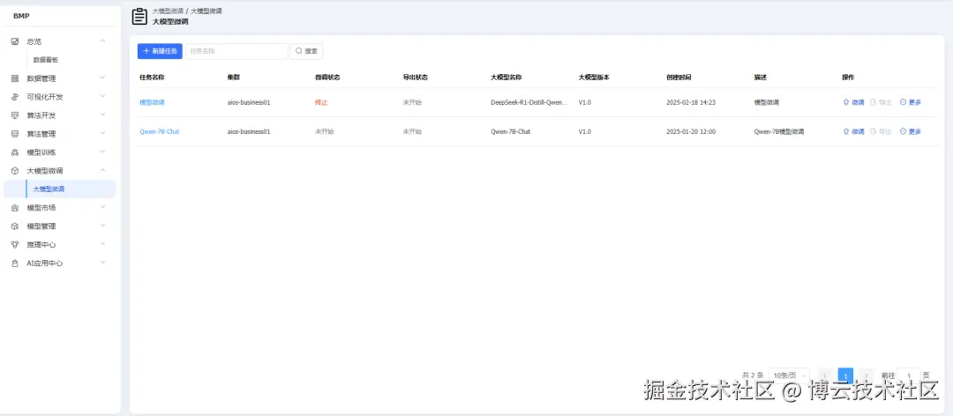Image resolution: width=953 pixels, height=416 pixels.
Task: Click the BMP logo text
Action: 21,16
